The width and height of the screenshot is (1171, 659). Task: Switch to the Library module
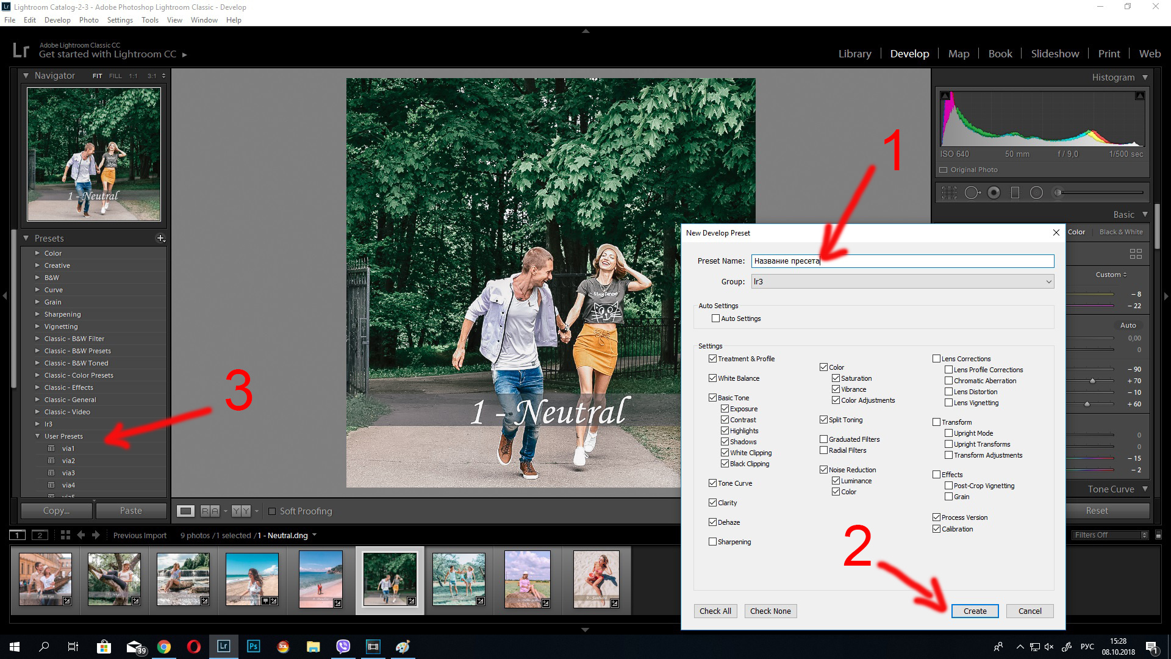(854, 54)
